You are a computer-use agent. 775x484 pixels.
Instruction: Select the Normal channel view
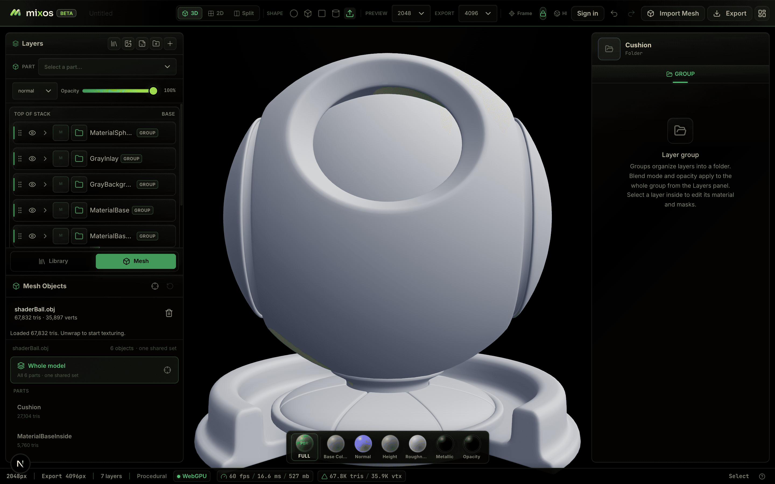pyautogui.click(x=363, y=447)
